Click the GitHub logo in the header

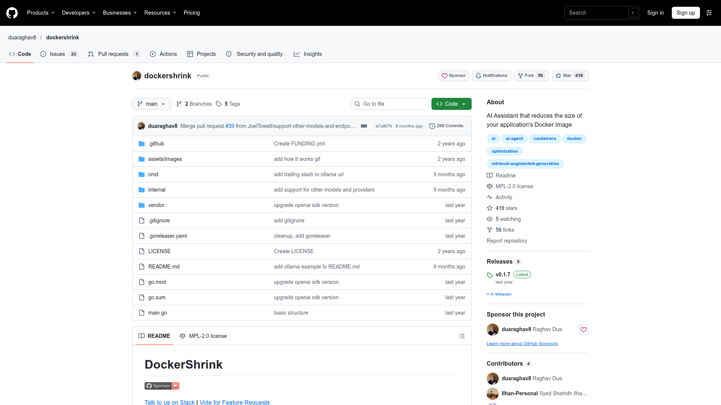12,13
